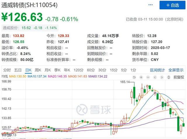The image size is (187, 139).
Task: Switch to 15分 interval tab
Action: [114, 70]
